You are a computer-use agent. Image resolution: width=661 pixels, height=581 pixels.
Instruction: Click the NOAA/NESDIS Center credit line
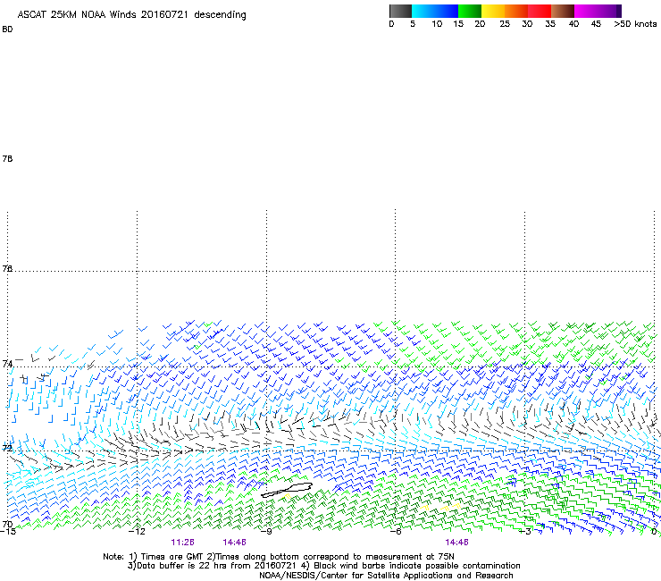pyautogui.click(x=386, y=576)
